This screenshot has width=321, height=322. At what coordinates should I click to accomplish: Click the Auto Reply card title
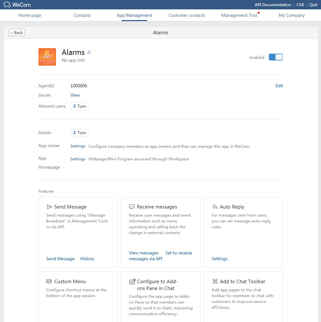tap(232, 207)
